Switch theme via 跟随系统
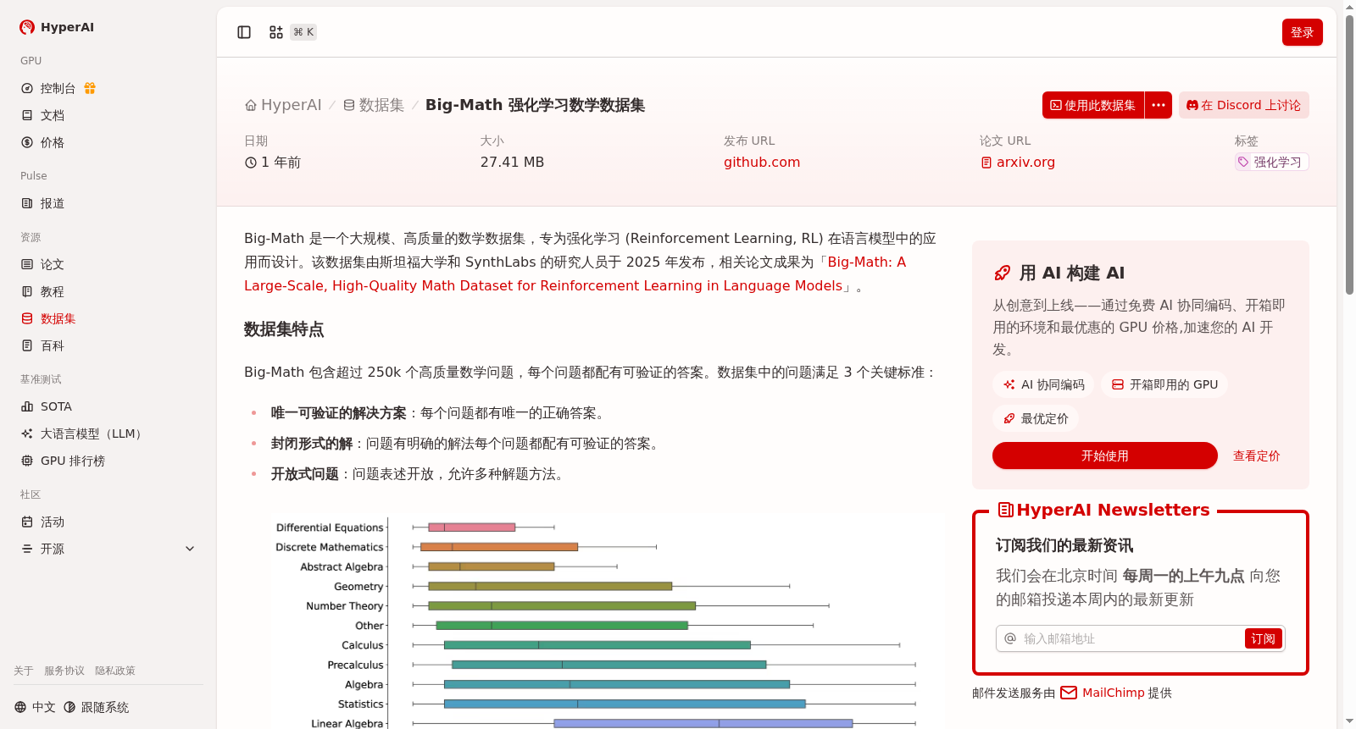The width and height of the screenshot is (1356, 729). click(97, 707)
